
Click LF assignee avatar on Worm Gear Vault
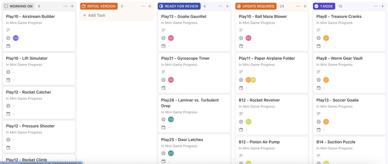point(326,80)
